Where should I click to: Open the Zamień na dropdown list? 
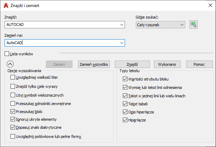click(x=122, y=43)
